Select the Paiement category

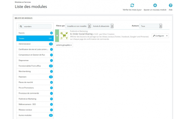click(x=35, y=77)
